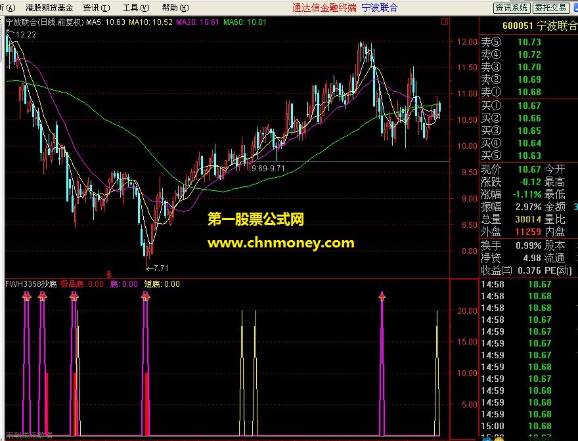Click the small red window-layout icon atop the chart
Viewport: 578px width, 441px height.
pos(444,22)
